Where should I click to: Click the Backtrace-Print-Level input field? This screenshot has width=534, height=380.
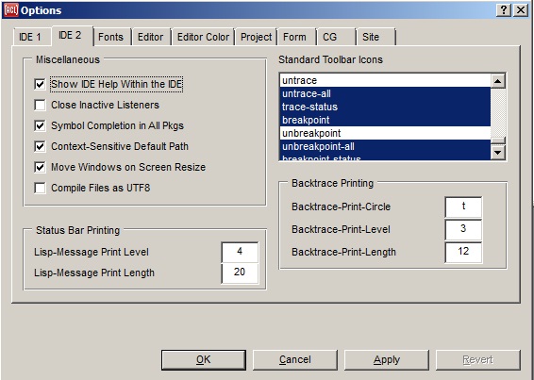click(463, 229)
